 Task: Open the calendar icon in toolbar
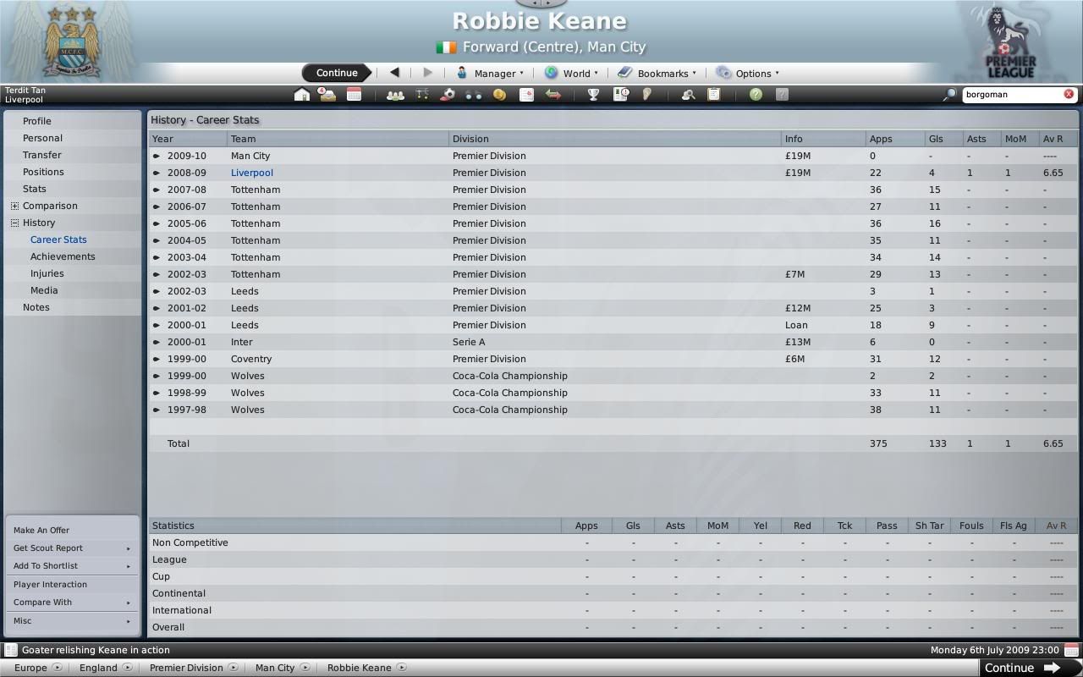pyautogui.click(x=354, y=95)
